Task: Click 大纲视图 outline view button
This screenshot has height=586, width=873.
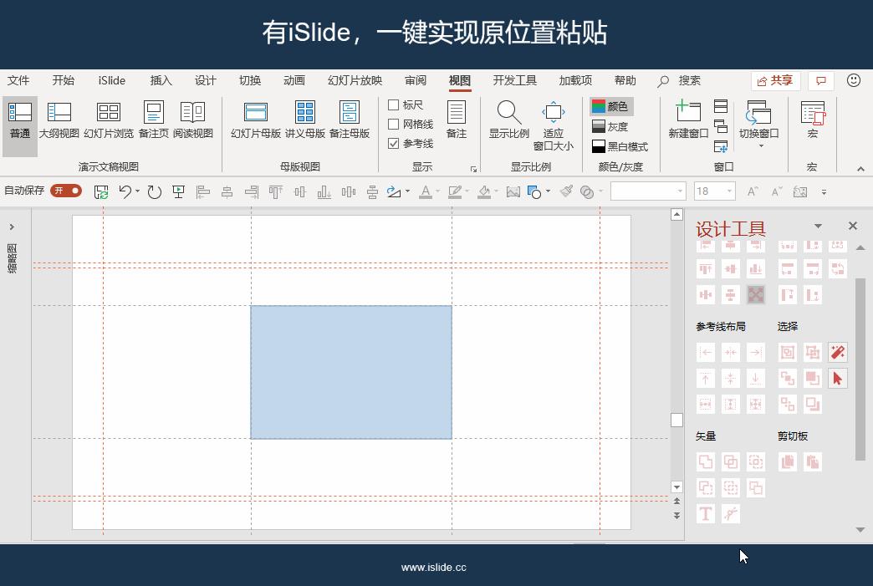Action: click(59, 119)
